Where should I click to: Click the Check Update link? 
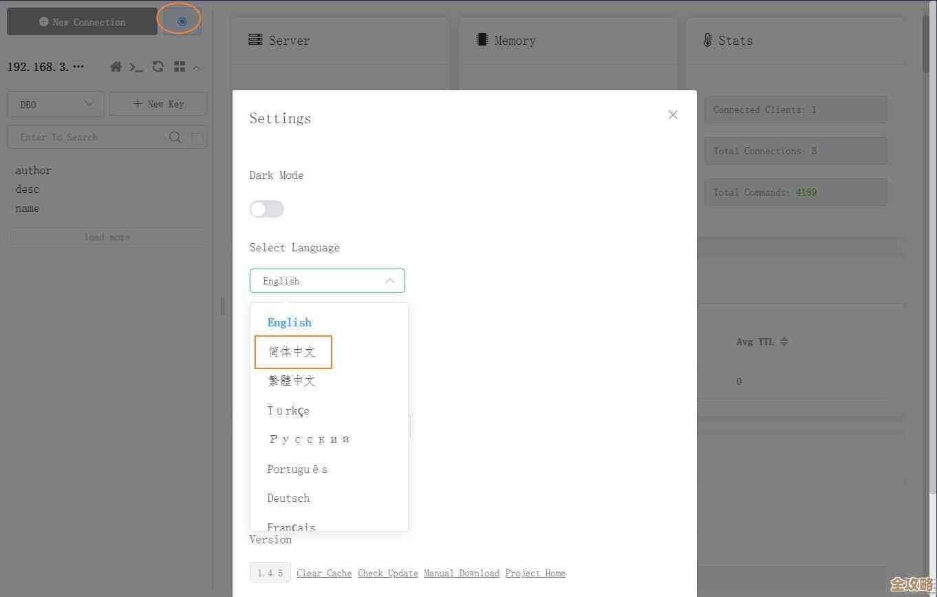click(x=387, y=573)
